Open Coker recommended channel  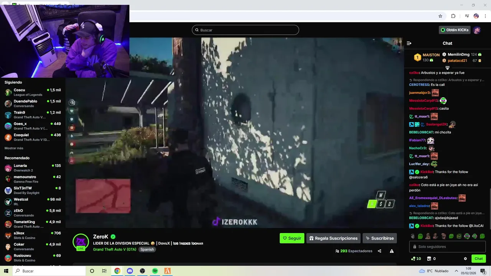[x=33, y=246]
